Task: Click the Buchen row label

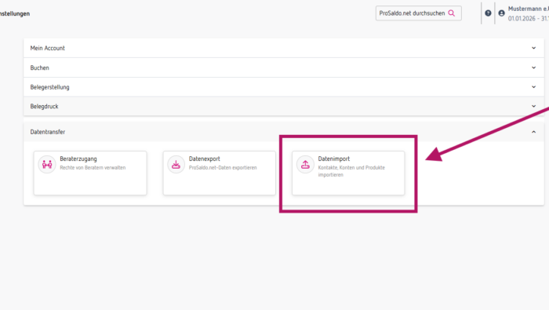Action: 39,67
